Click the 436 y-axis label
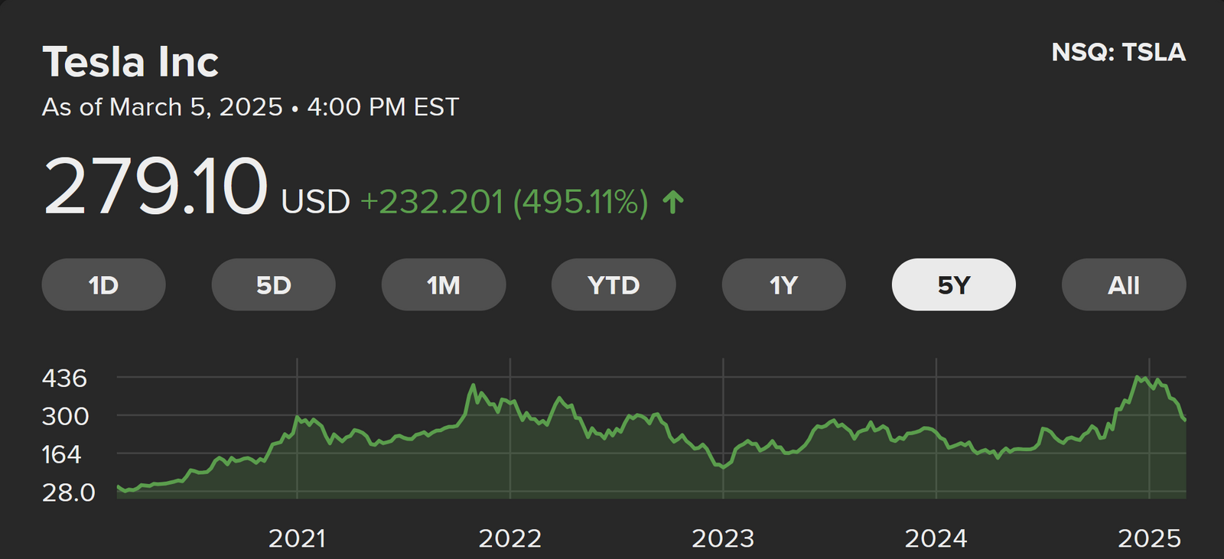Image resolution: width=1224 pixels, height=559 pixels. click(x=64, y=378)
